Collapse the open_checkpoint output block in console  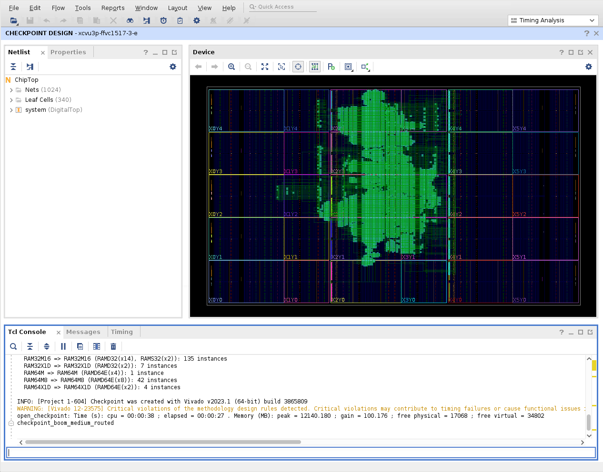[11, 423]
